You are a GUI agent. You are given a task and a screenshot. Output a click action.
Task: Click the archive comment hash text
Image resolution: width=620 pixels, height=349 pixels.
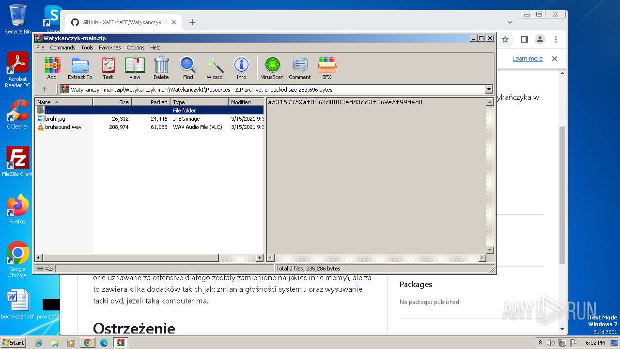click(345, 102)
